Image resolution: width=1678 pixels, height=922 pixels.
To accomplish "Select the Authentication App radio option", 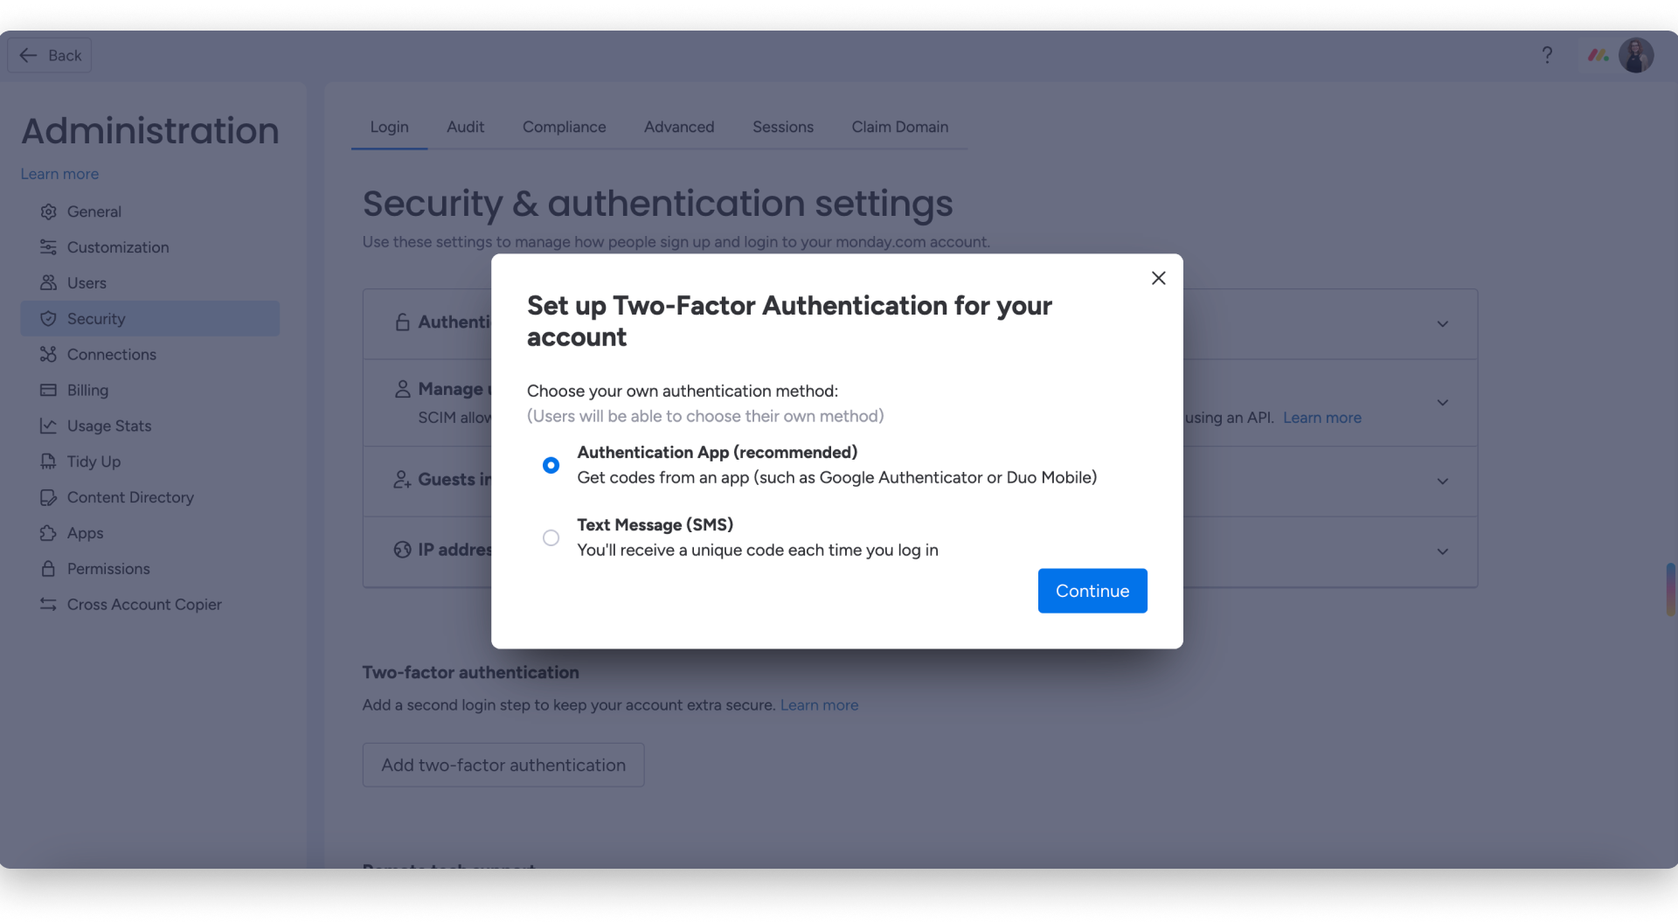I will (551, 465).
